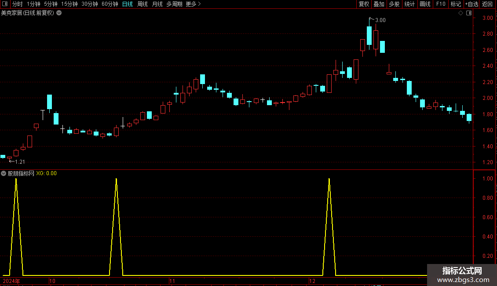Screen dimensions: 497x286
Task: Click the 标记 mark button
Action: click(456, 4)
